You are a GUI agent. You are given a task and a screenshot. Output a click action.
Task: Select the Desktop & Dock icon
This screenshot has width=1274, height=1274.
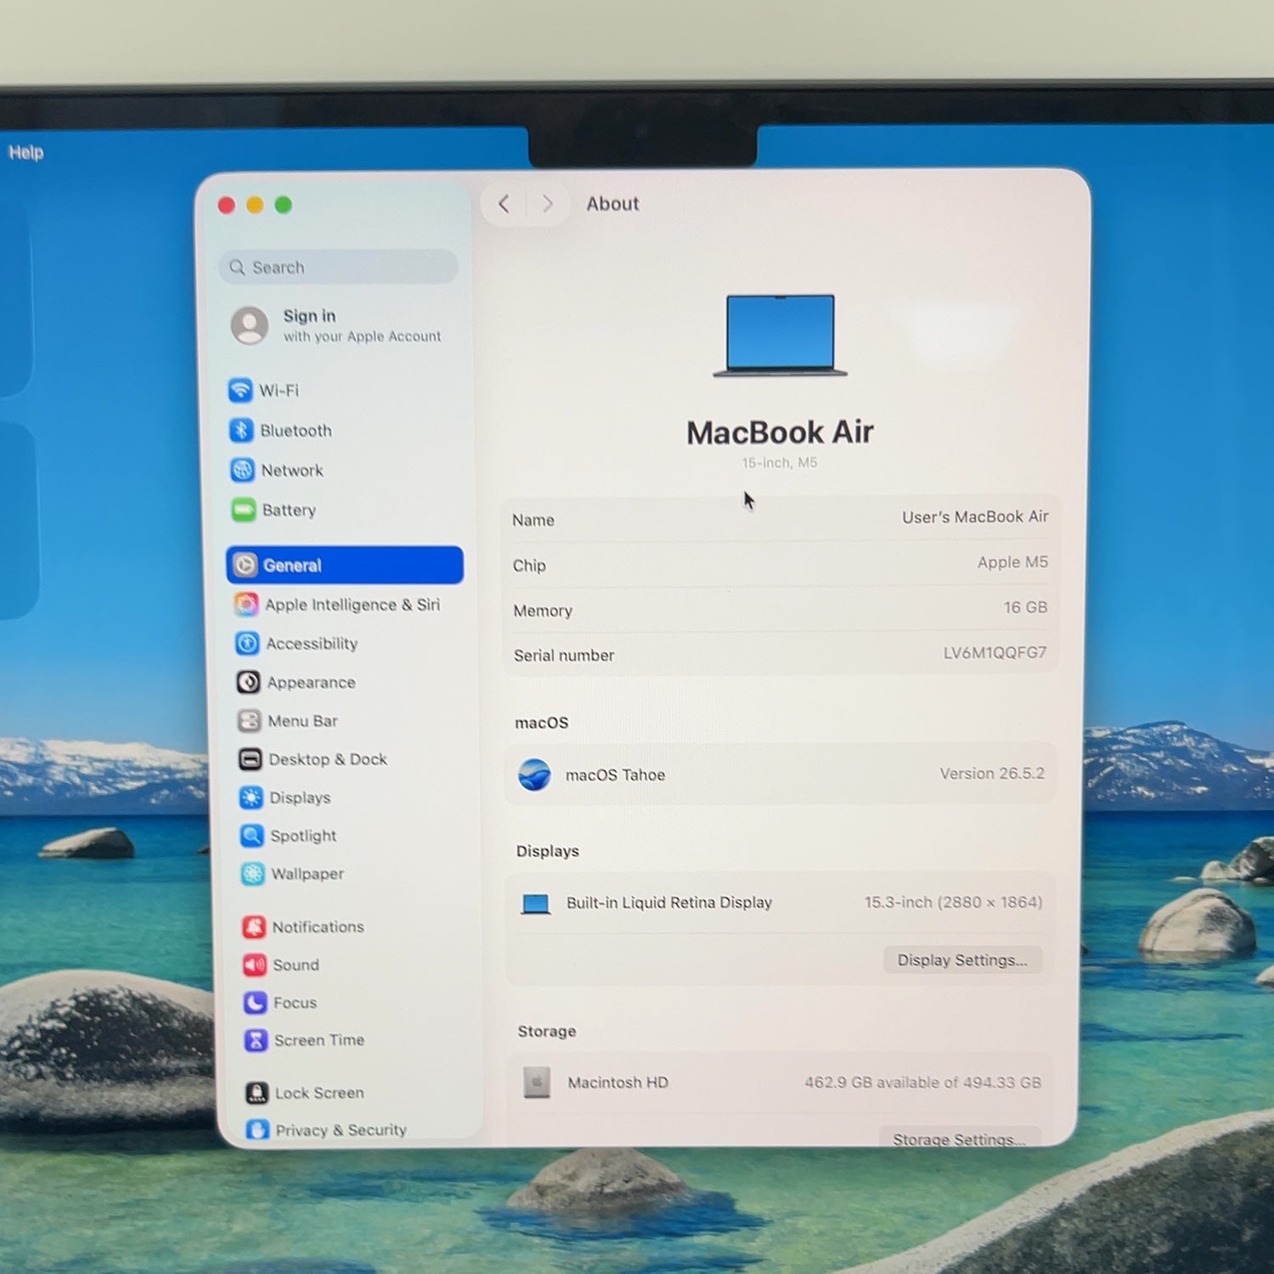pos(250,759)
